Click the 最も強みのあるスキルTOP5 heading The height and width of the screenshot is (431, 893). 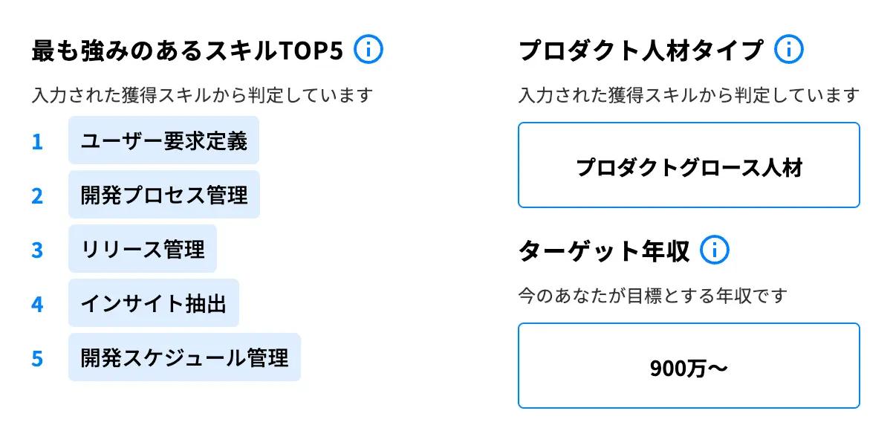187,51
